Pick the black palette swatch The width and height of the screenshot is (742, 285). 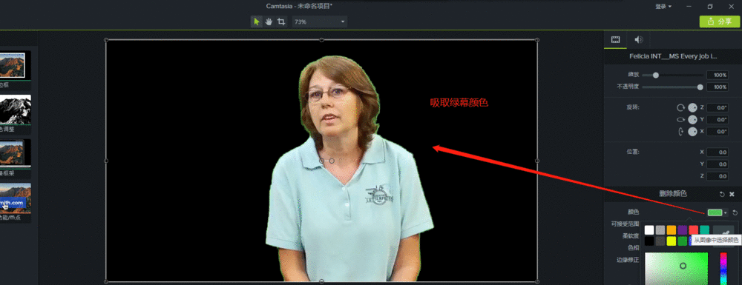point(649,241)
